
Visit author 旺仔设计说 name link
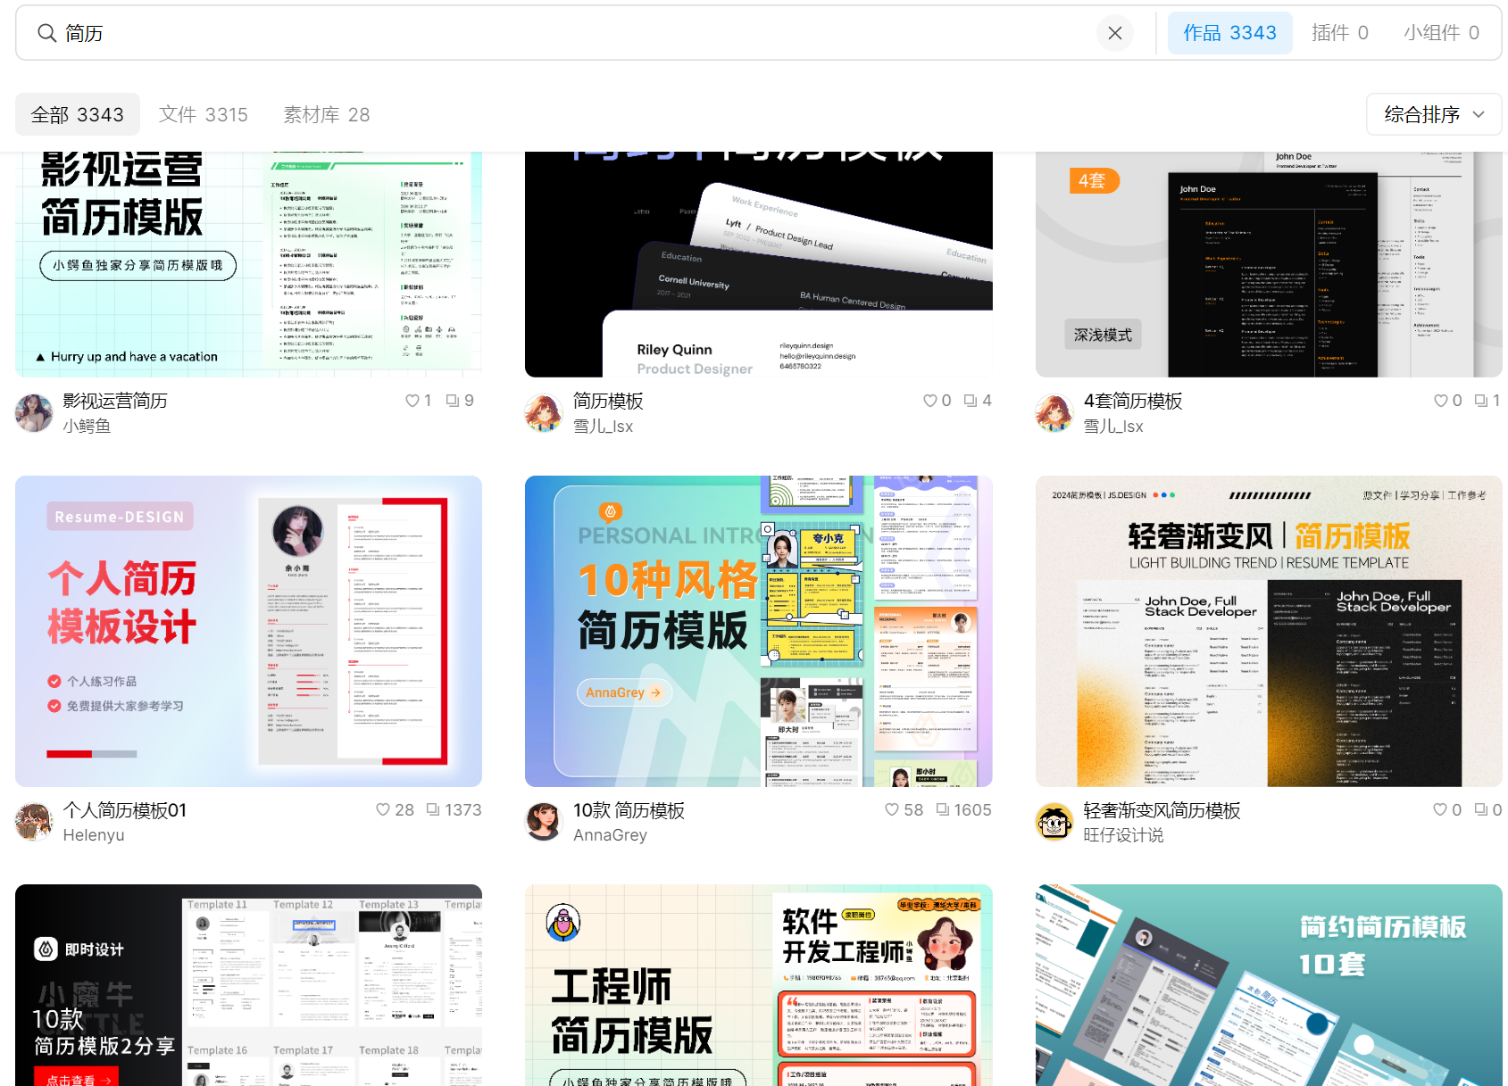tap(1123, 835)
